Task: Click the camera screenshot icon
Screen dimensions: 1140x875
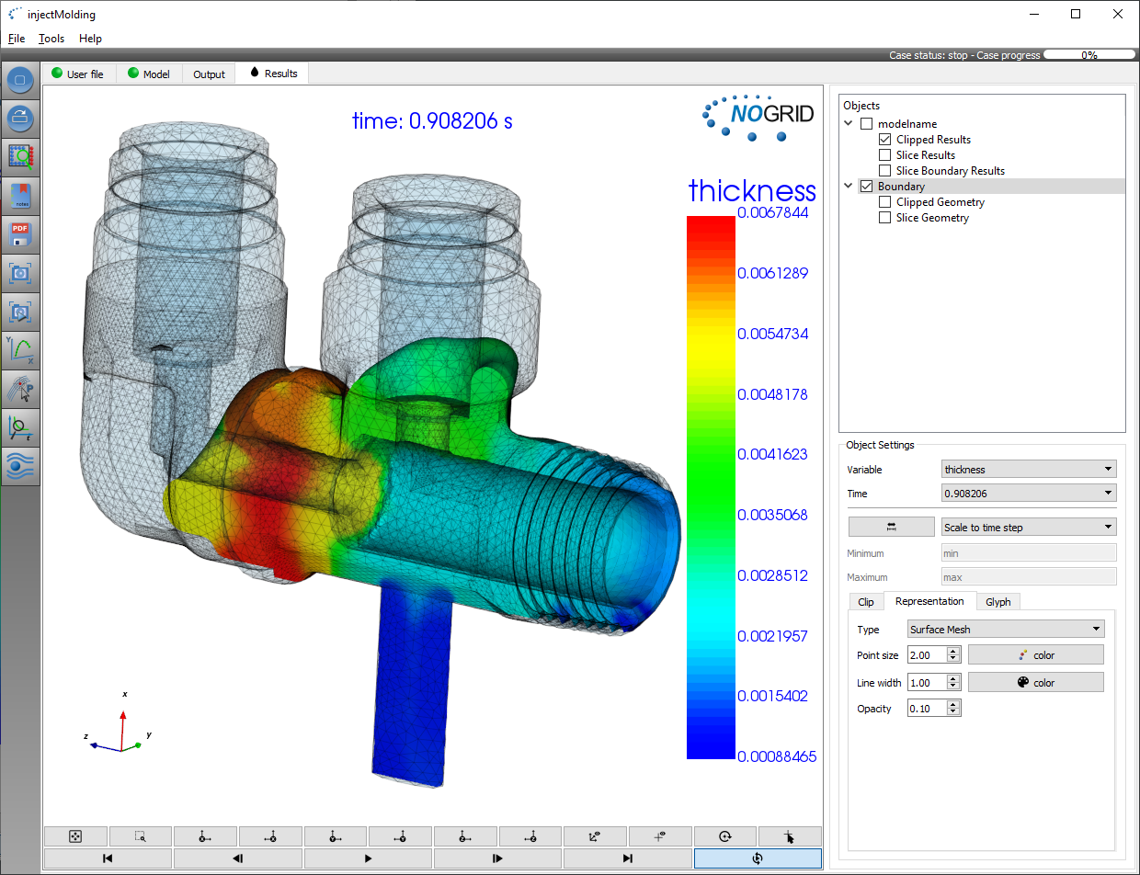Action: (20, 273)
